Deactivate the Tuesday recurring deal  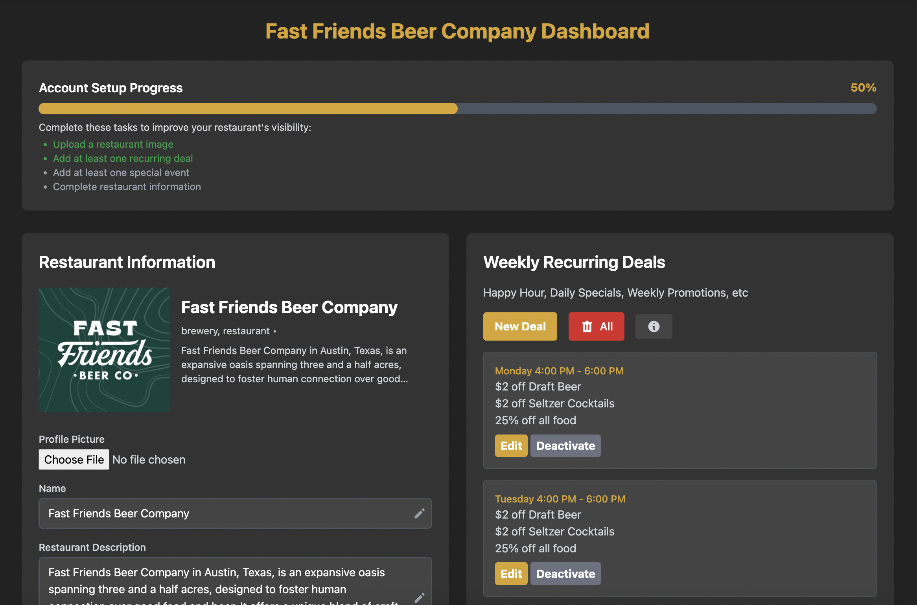coord(565,574)
